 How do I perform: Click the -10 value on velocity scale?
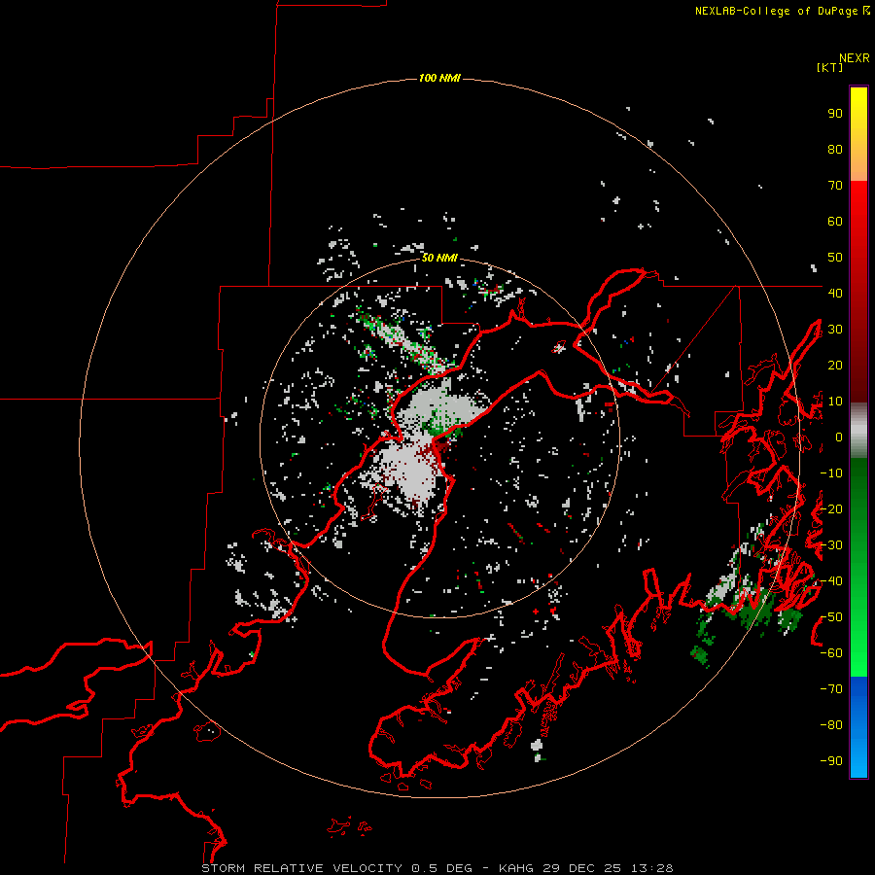point(831,473)
